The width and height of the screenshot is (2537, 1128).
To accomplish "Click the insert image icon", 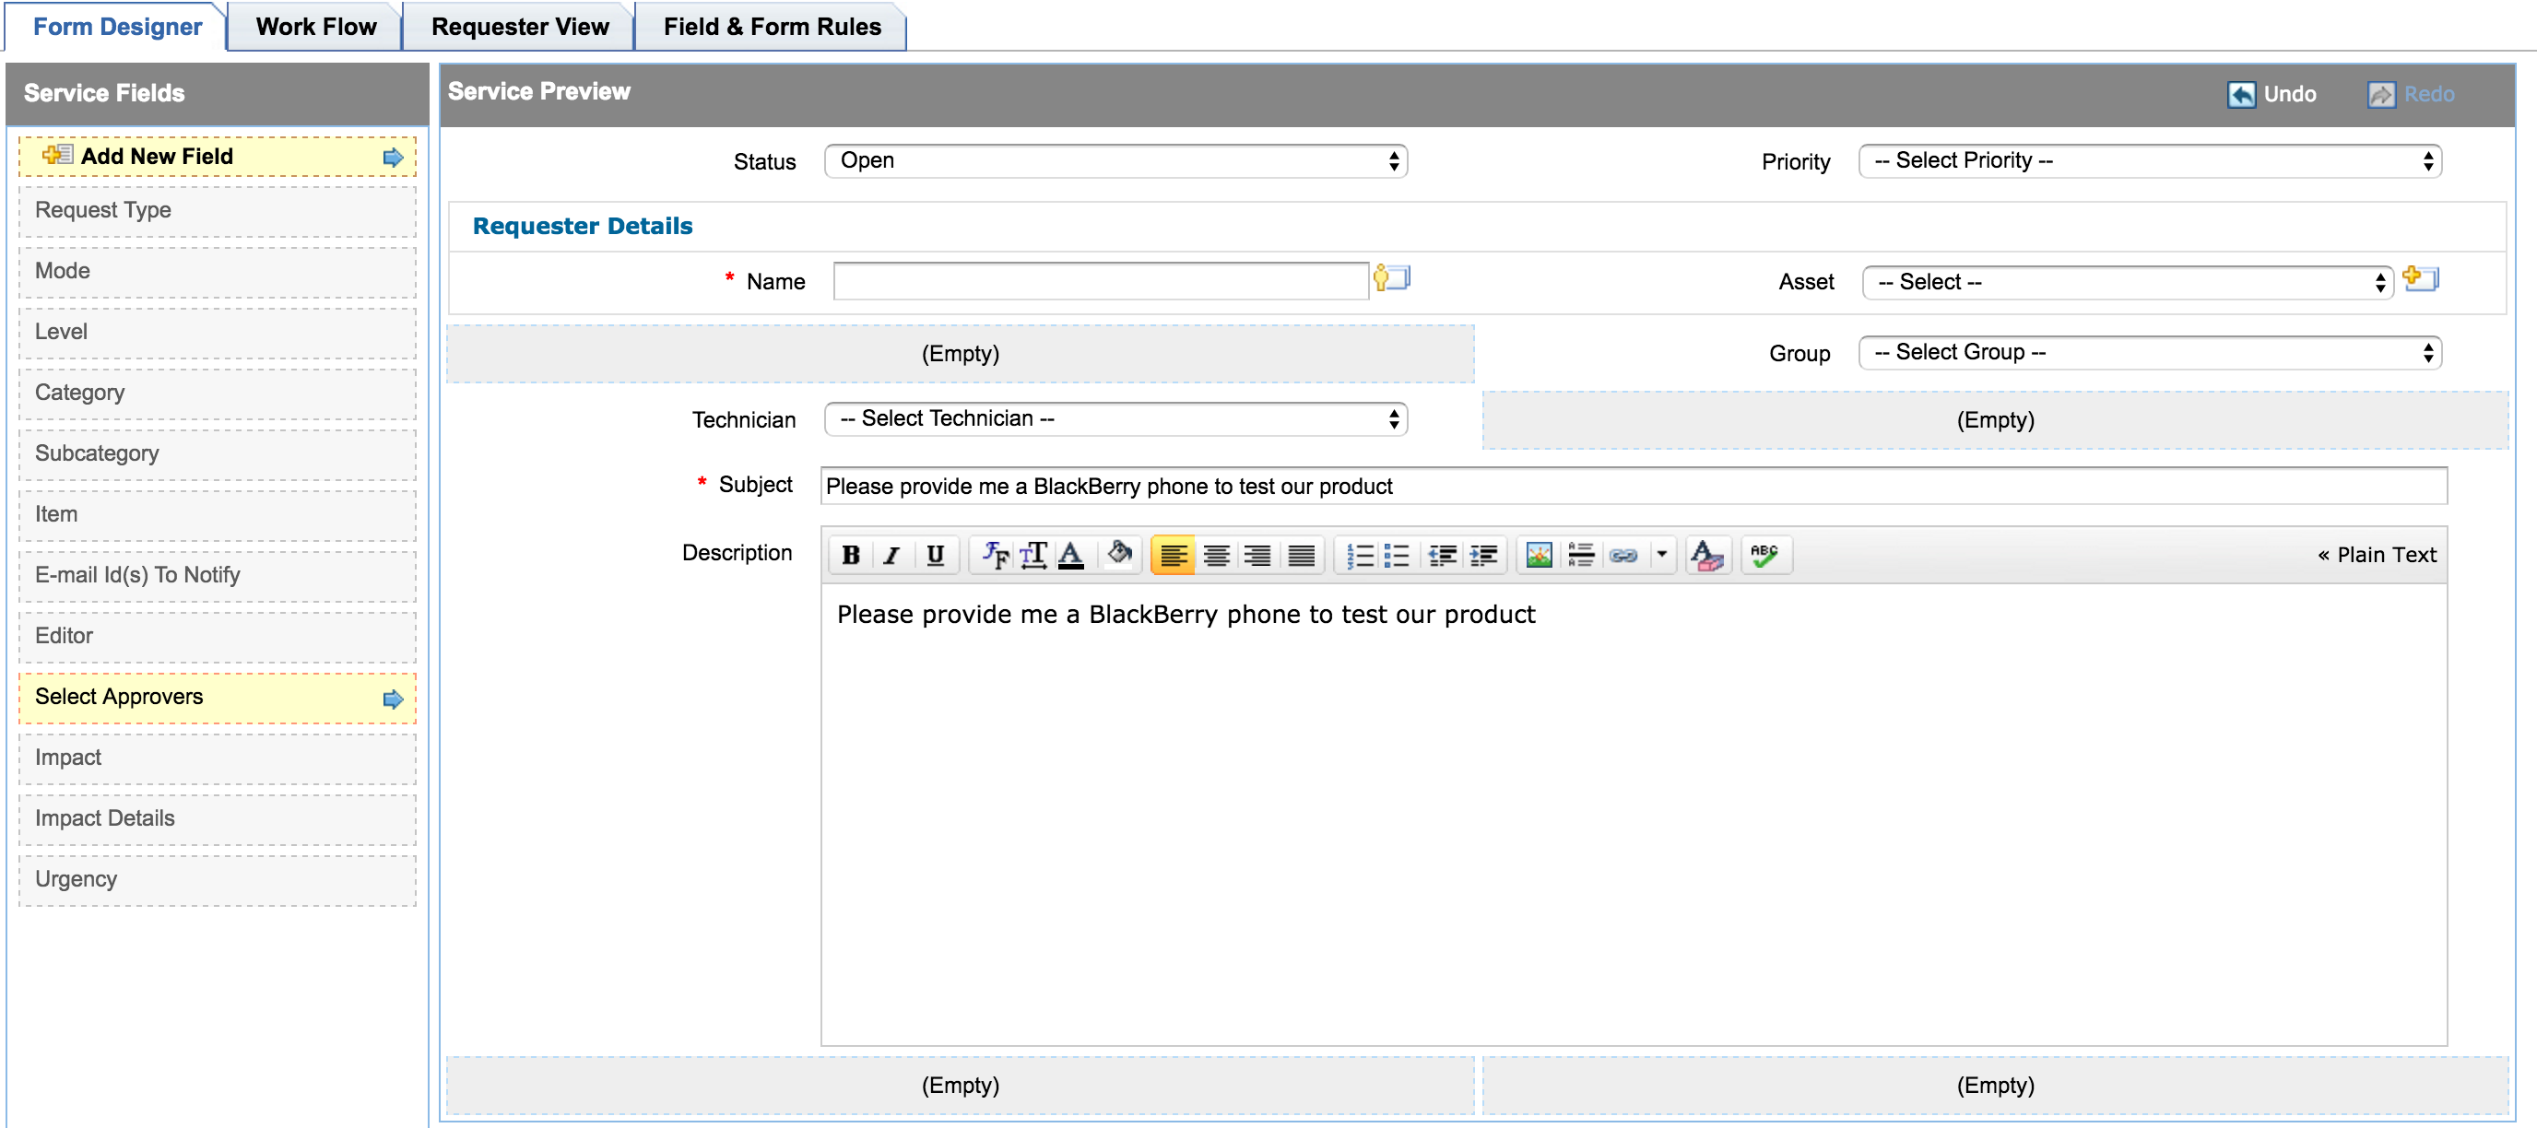I will coord(1539,555).
